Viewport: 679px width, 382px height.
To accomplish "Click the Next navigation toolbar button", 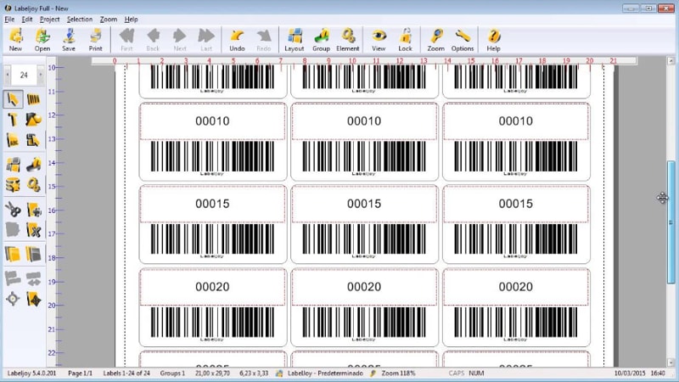I will pyautogui.click(x=180, y=40).
